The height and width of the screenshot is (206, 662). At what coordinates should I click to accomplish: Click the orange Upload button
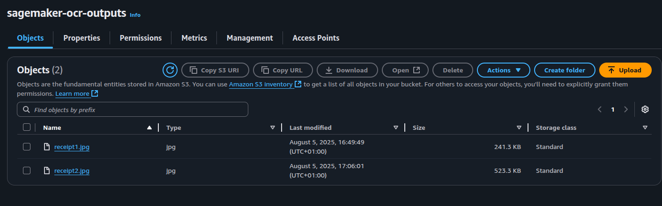point(625,70)
